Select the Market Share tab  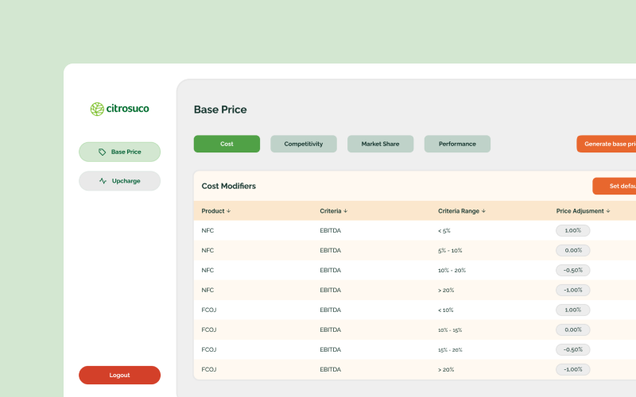tap(380, 144)
